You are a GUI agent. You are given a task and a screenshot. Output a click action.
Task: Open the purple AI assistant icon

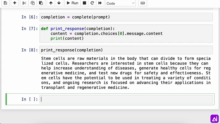[x=214, y=119]
